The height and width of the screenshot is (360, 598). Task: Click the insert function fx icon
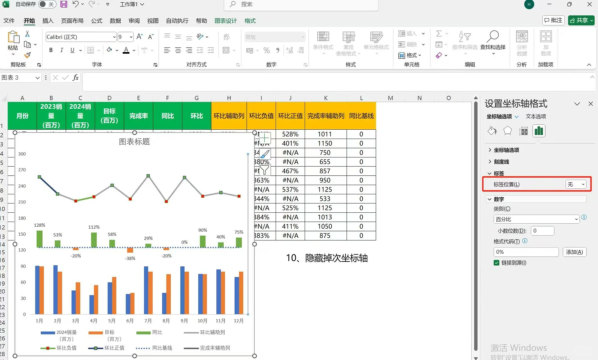pyautogui.click(x=76, y=78)
